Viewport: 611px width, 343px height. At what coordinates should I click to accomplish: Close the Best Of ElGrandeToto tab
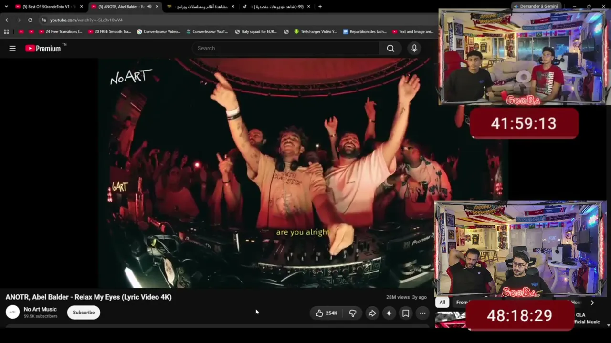tap(82, 7)
